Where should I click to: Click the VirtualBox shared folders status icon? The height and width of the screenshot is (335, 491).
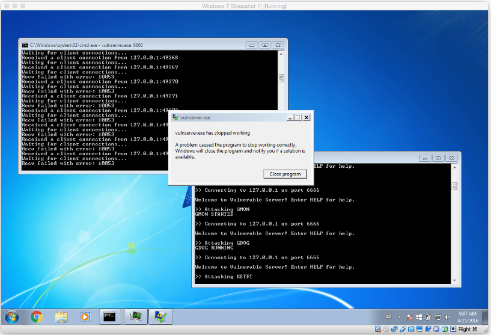[411, 329]
